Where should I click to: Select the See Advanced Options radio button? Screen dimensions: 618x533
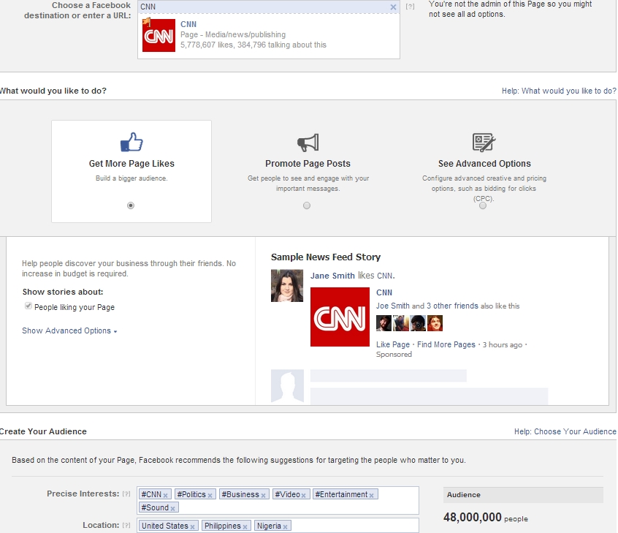pos(482,205)
